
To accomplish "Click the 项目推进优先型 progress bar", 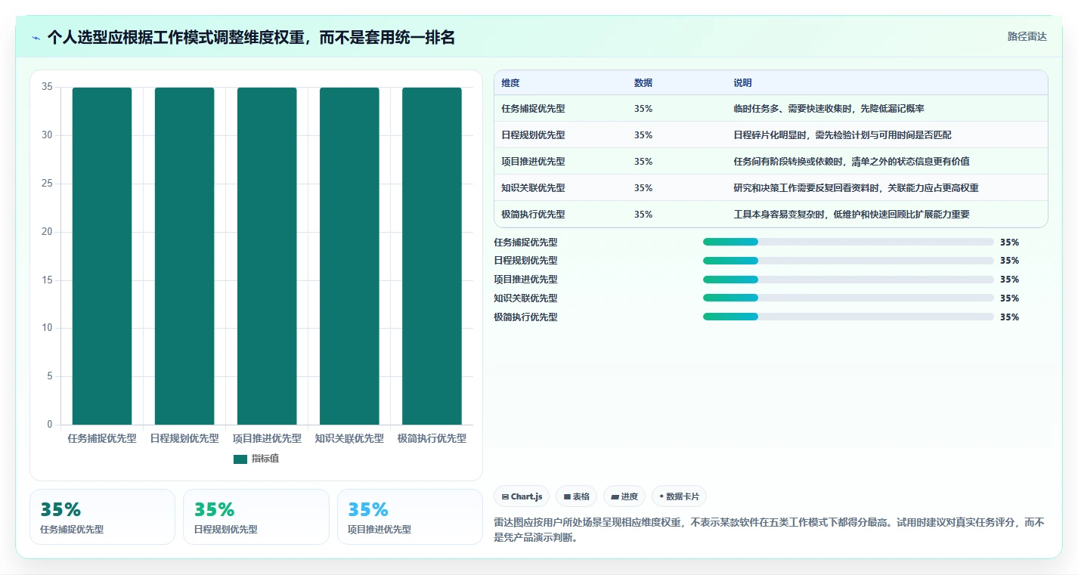I will pos(848,280).
